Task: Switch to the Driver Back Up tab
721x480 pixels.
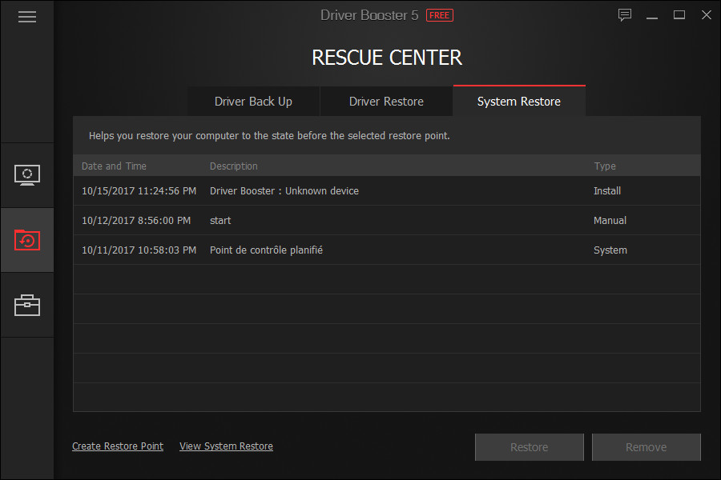Action: (x=253, y=101)
